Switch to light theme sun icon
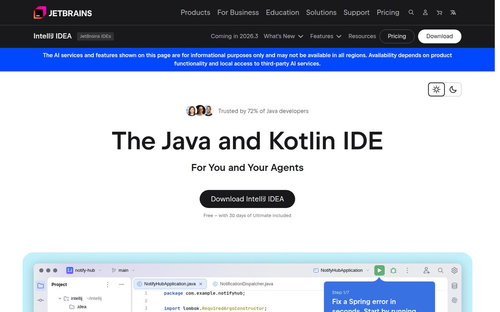Screen dimensions: 500x312 436,89
